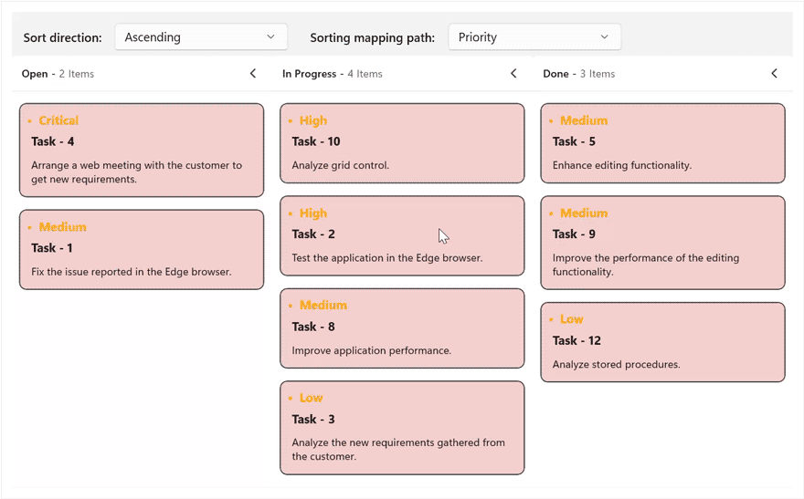Click the Task - 3 title
The width and height of the screenshot is (804, 499).
click(x=313, y=419)
